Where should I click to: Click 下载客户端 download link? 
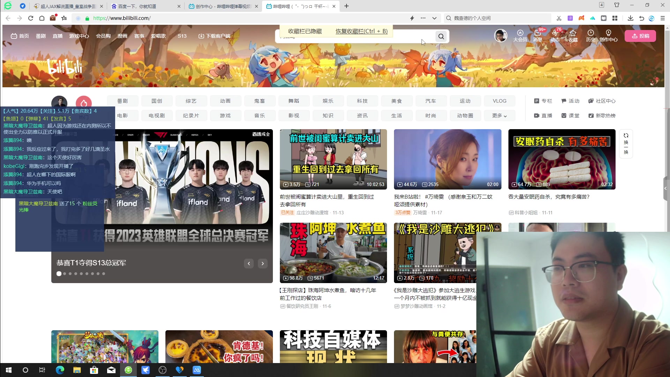click(214, 36)
